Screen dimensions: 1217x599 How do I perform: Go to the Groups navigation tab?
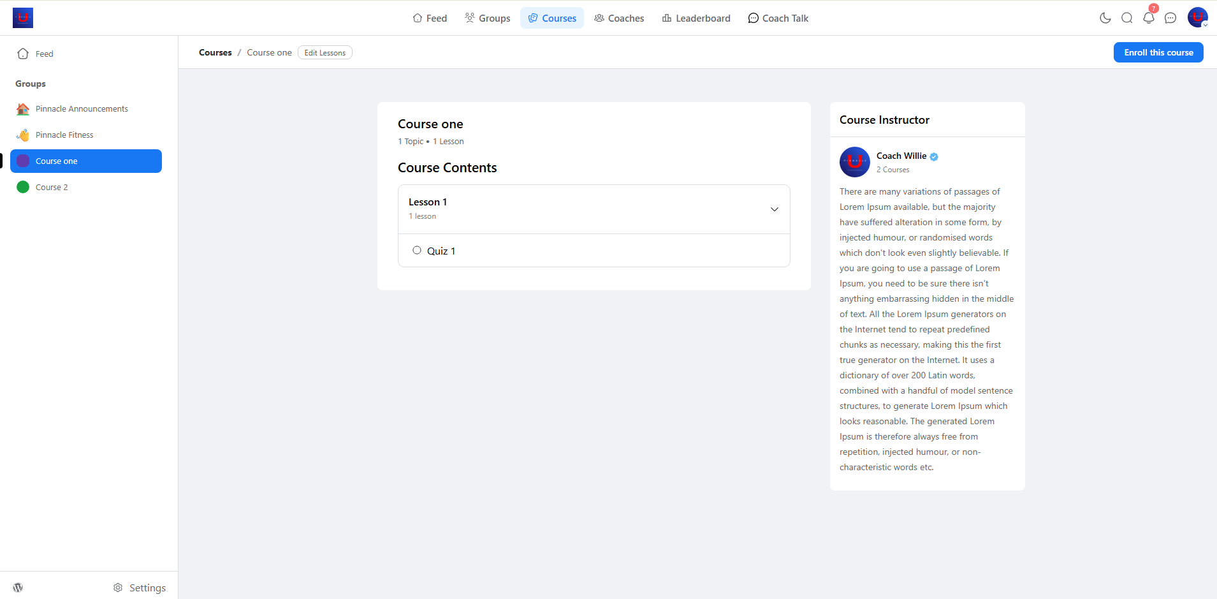click(488, 18)
